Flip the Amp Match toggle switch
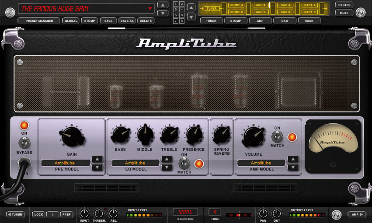 coord(277,136)
